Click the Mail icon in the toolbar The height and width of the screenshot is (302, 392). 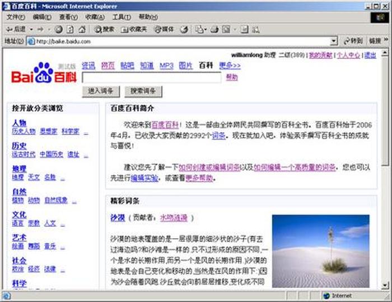coord(199,30)
